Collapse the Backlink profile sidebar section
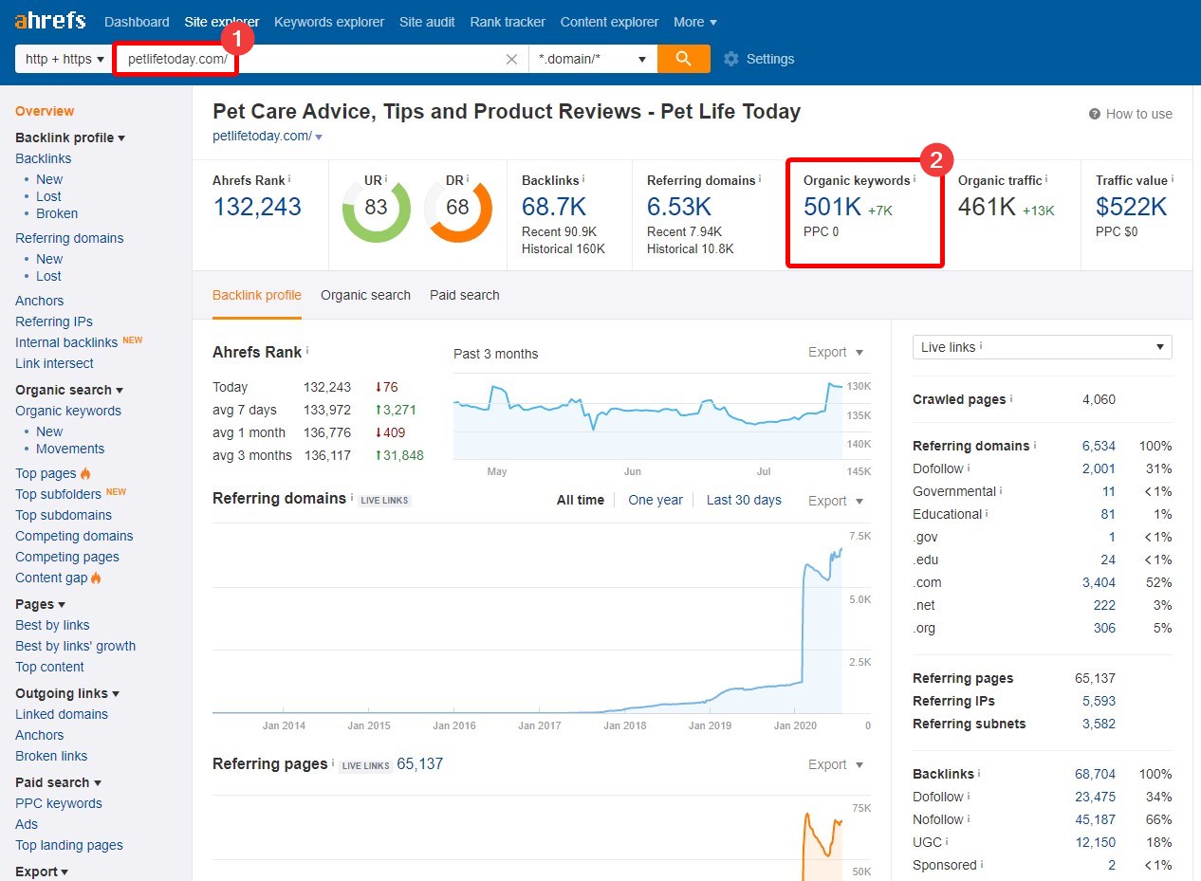Screen dimensions: 1201x881 (70, 138)
